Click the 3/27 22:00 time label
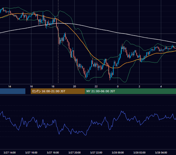176x155 pixels. pos(96,152)
